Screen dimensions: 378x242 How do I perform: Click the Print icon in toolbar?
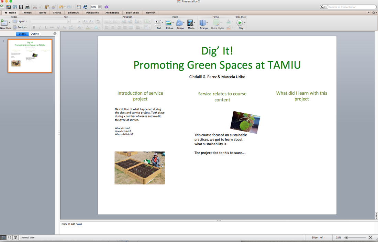tap(27, 7)
